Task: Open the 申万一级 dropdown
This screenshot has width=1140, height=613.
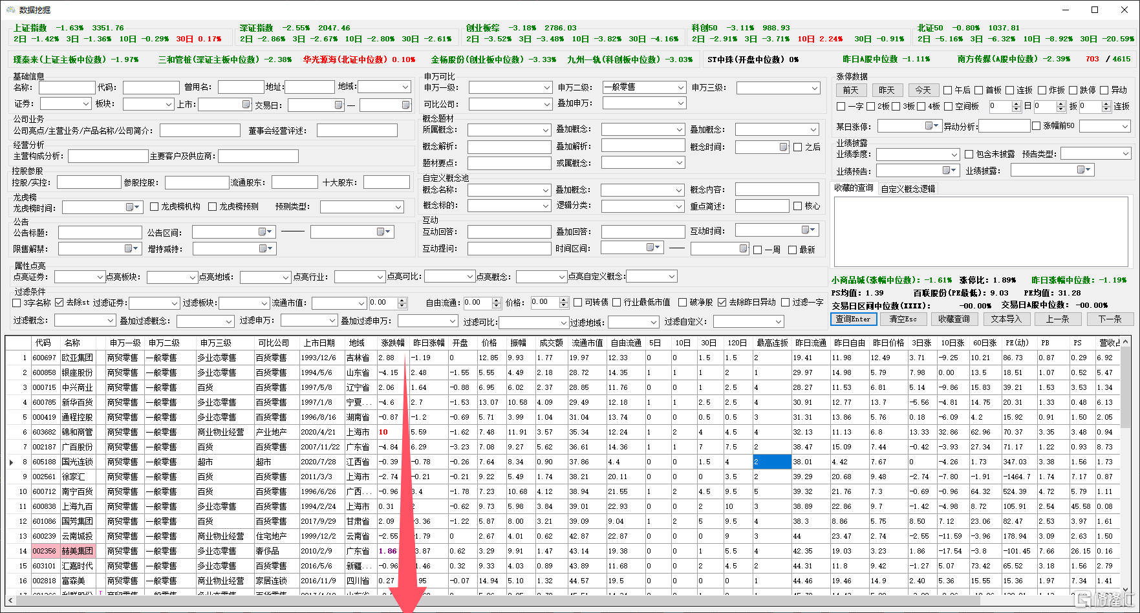Action: point(546,87)
